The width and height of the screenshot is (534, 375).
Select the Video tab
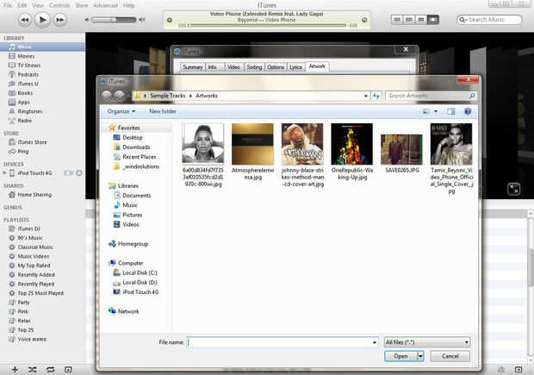coord(233,67)
